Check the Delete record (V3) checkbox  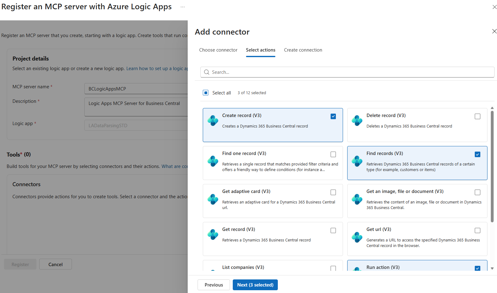tap(477, 116)
